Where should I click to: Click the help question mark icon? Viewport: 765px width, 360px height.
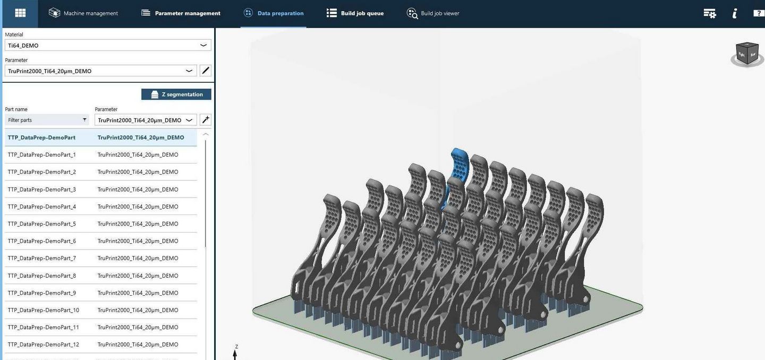758,13
